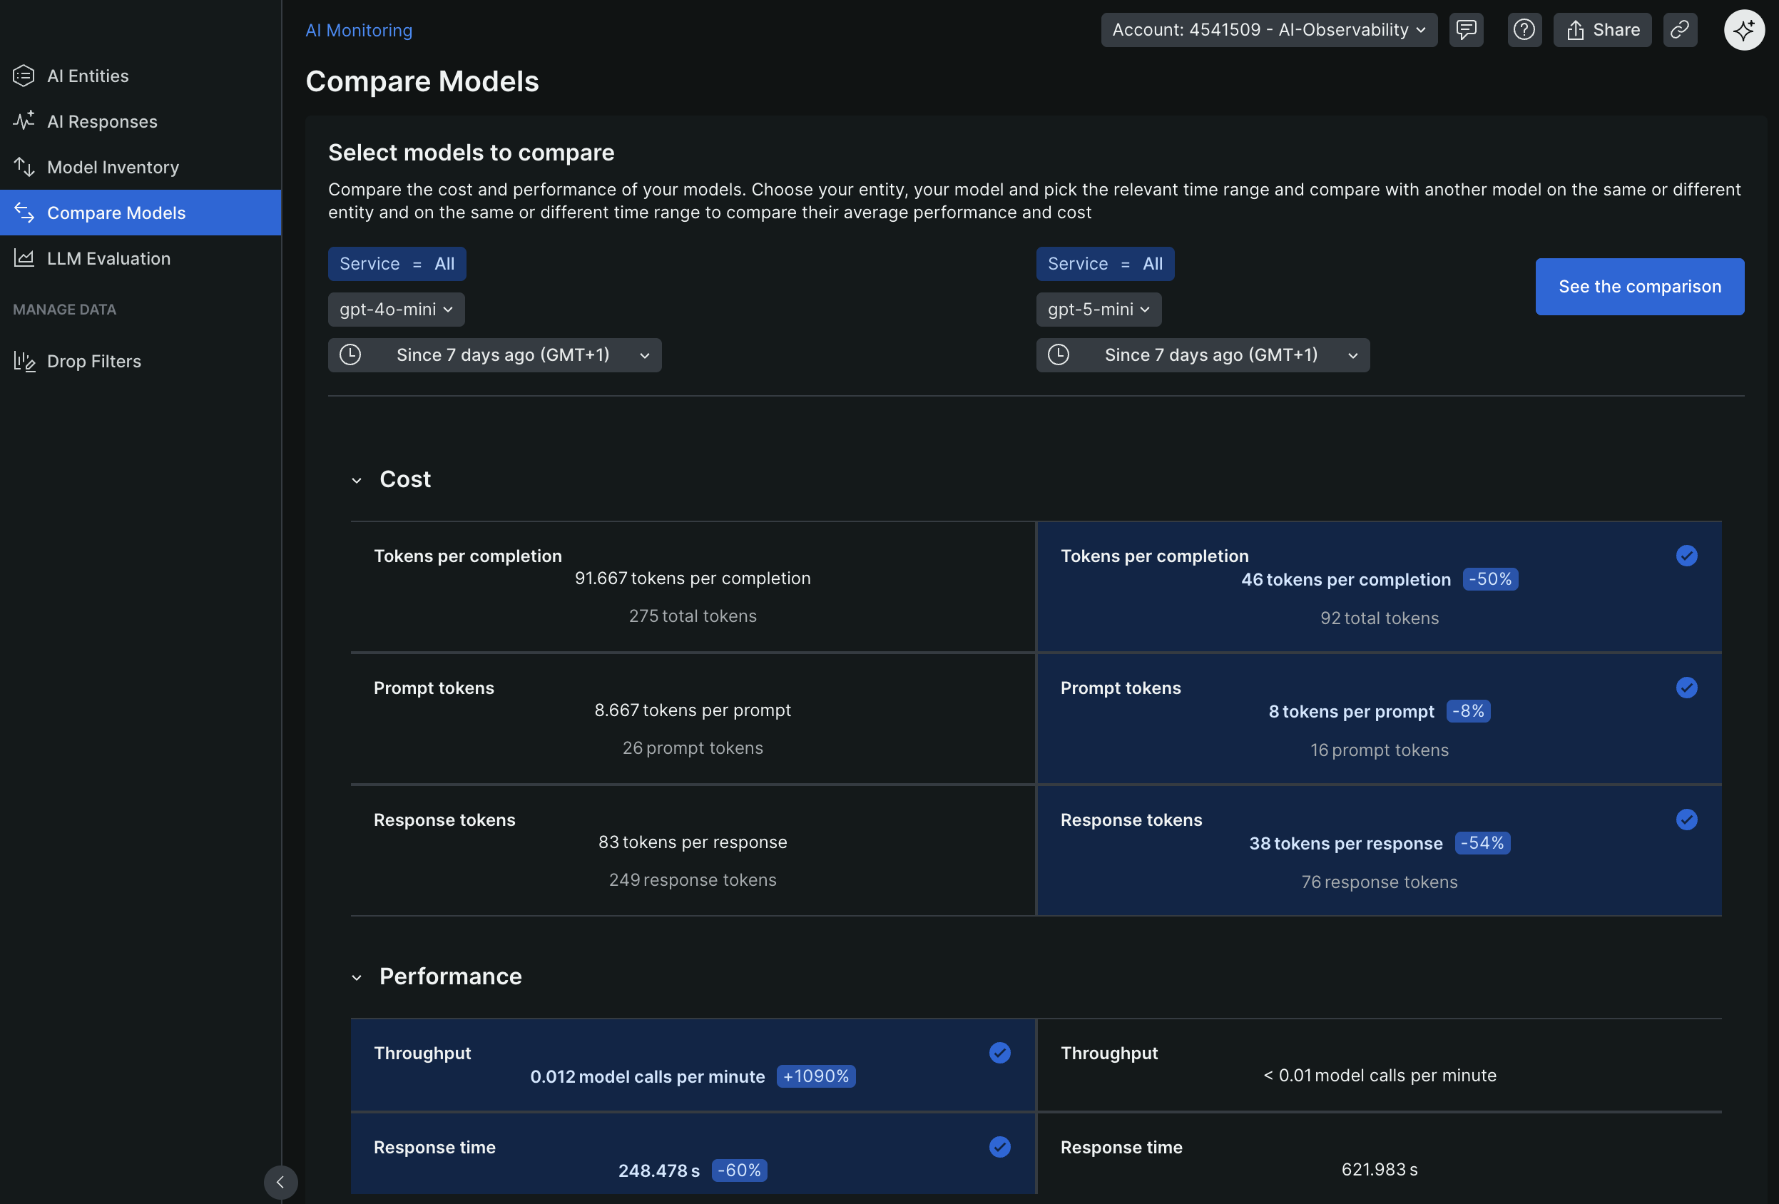1779x1204 pixels.
Task: Click See the comparison button
Action: coord(1639,286)
